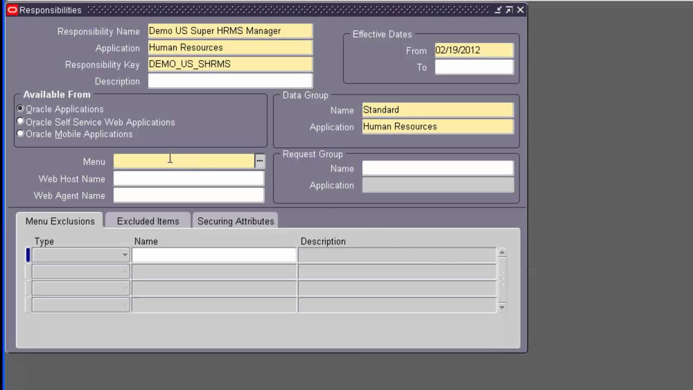This screenshot has height=390, width=693.
Task: Select the Oracle Applications radio button
Action: coord(20,108)
